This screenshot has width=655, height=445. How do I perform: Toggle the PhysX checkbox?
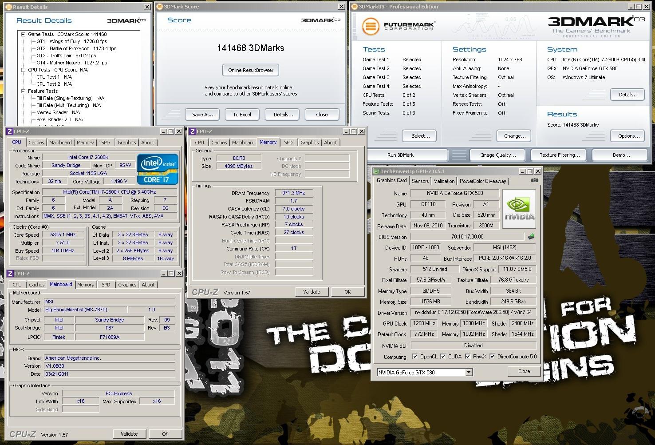468,356
